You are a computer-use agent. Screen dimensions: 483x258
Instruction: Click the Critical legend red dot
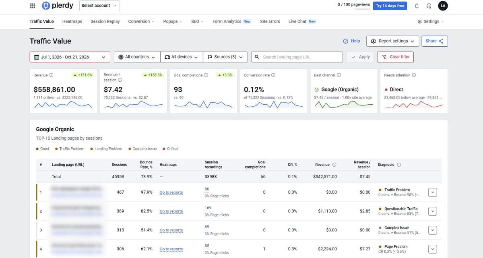(164, 149)
